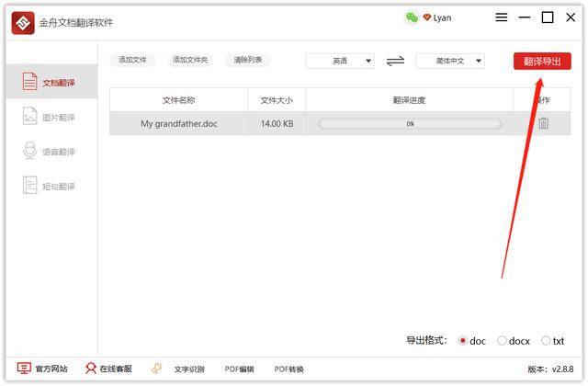Click the WeChat icon in title bar

[412, 17]
